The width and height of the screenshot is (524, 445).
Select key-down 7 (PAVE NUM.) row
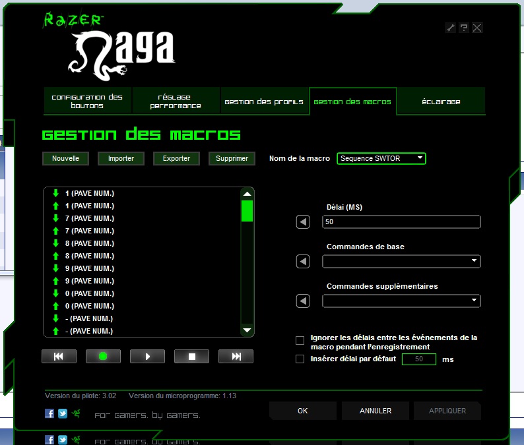pos(142,218)
